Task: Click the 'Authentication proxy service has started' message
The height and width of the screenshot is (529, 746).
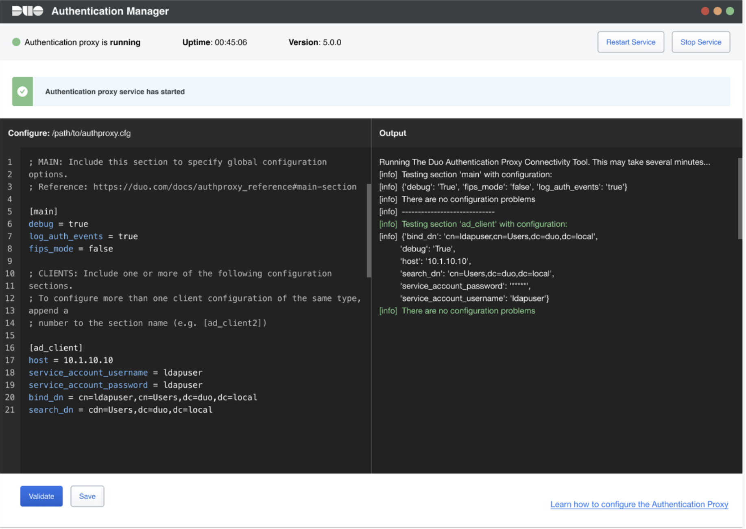Action: click(115, 92)
